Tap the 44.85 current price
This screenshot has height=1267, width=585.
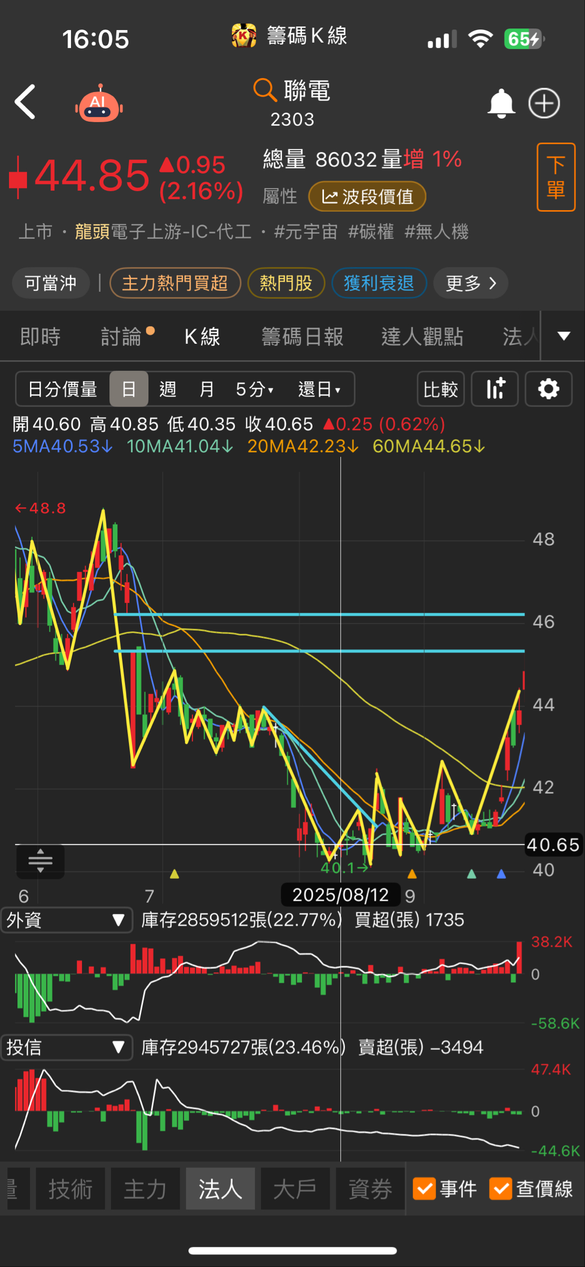click(92, 175)
